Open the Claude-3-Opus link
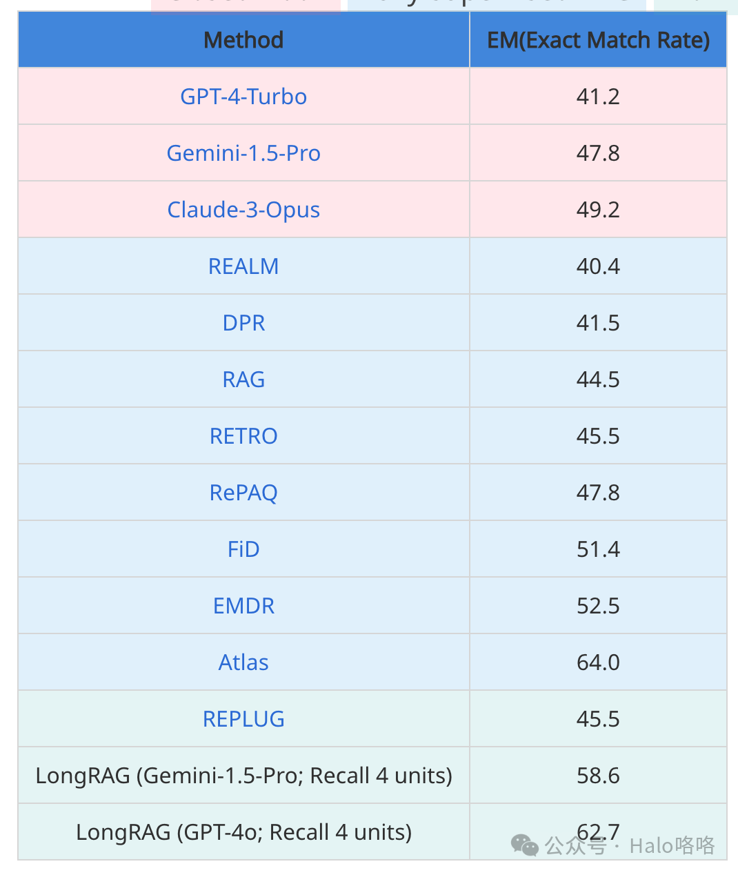This screenshot has height=875, width=738. pos(243,210)
